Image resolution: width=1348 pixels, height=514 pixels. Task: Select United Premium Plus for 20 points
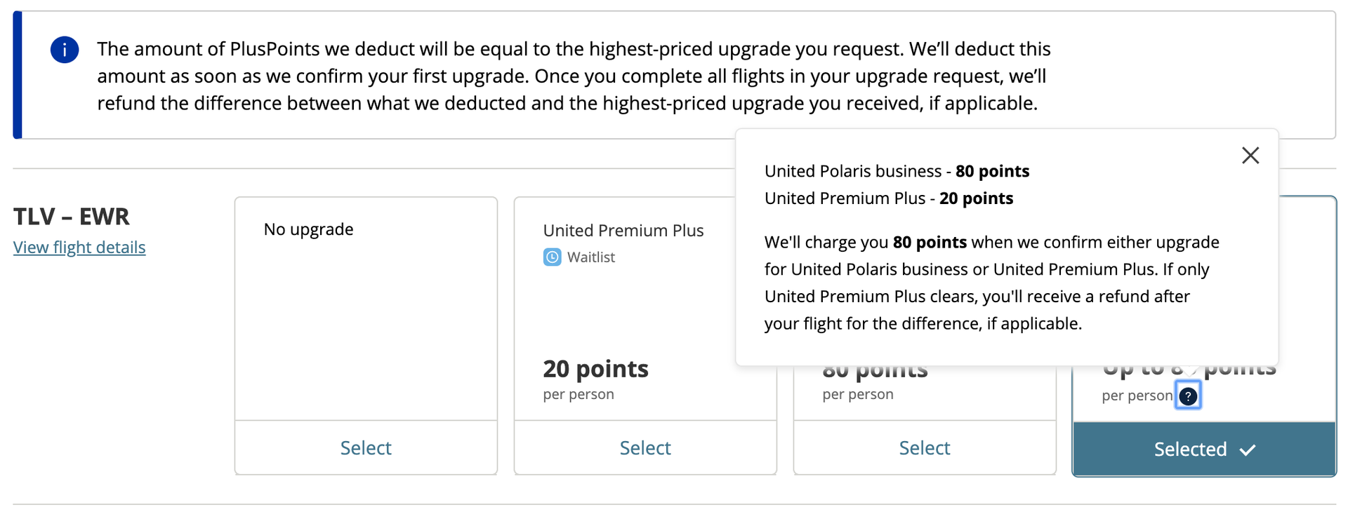tap(645, 447)
